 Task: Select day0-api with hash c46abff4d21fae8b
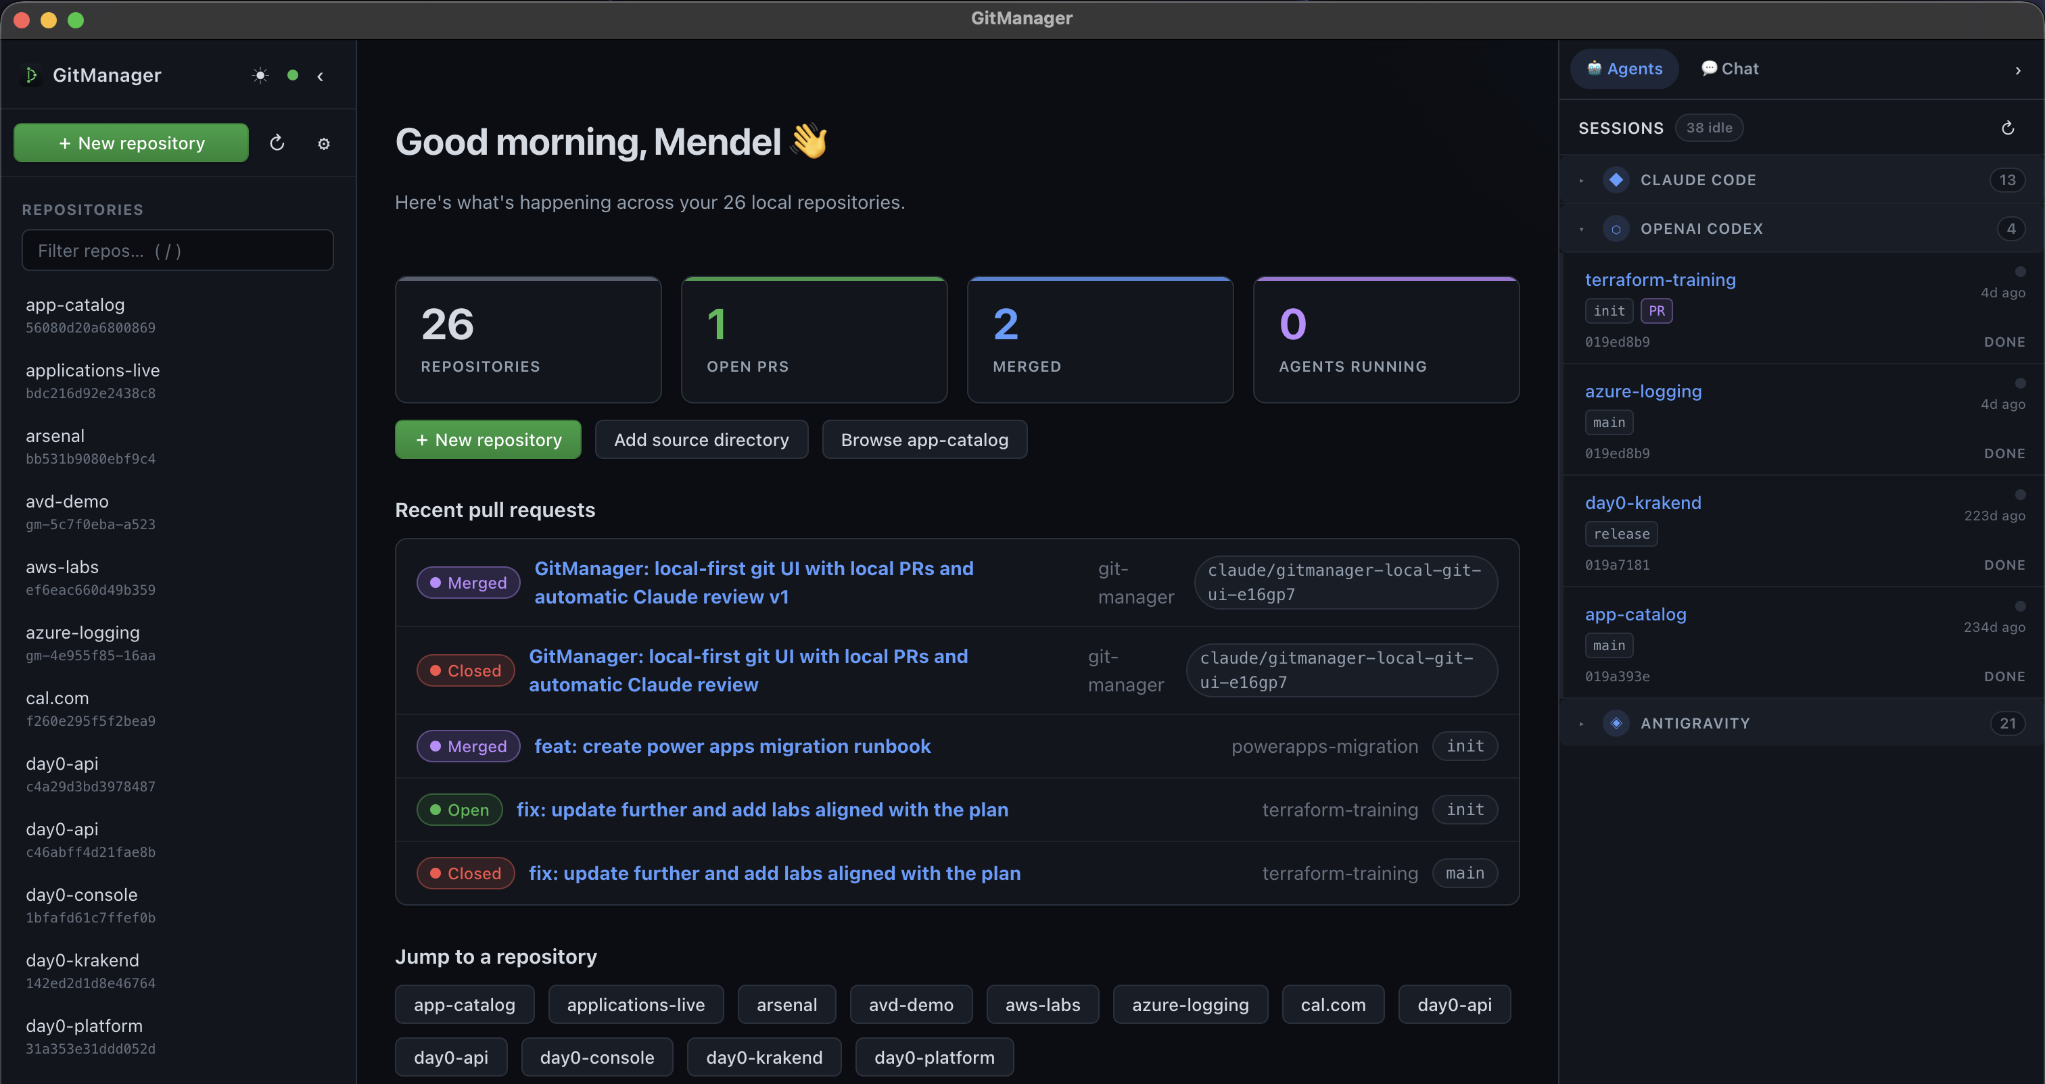[x=178, y=839]
